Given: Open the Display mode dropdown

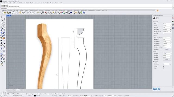Looking at the screenshot, I should 167,32.
